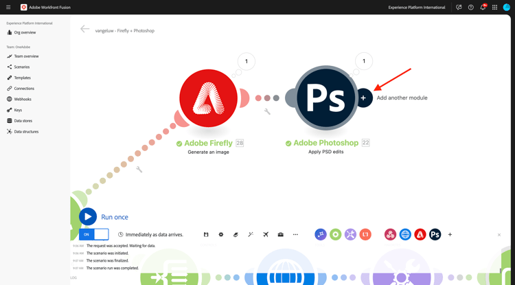
Task: Open the help question mark icon
Action: (470, 8)
